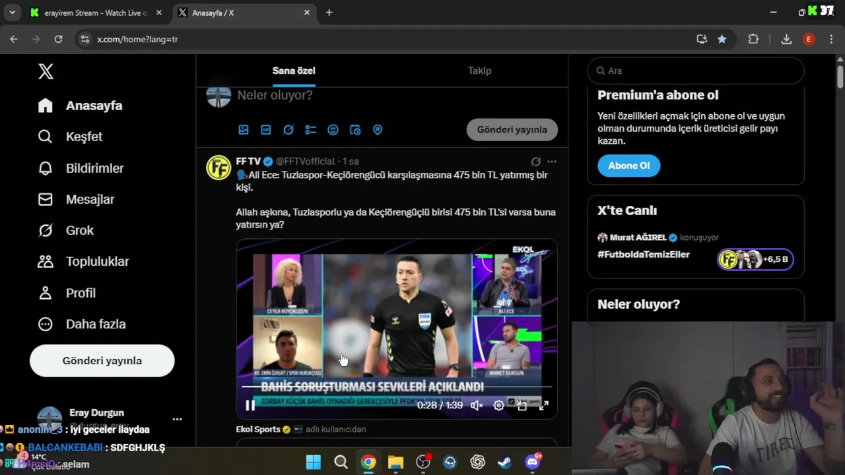
Task: Open Chrome downloads icon
Action: tap(786, 39)
